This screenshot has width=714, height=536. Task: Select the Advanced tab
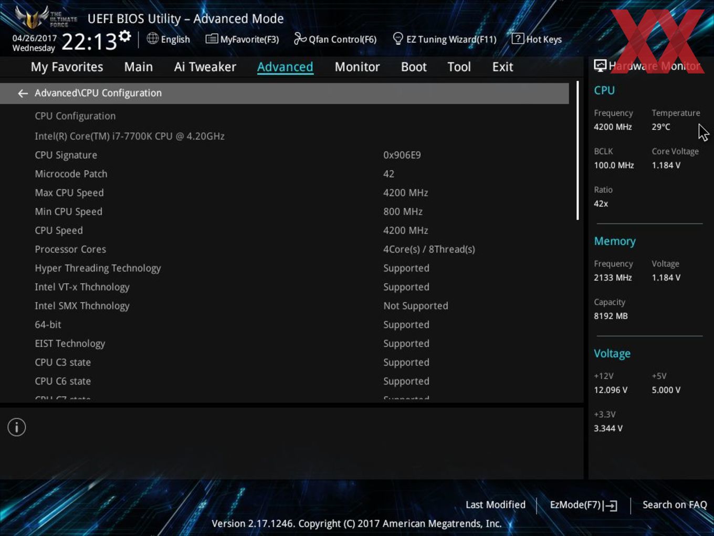(x=285, y=67)
